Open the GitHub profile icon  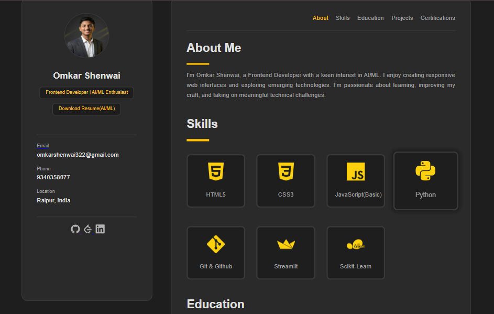click(75, 229)
